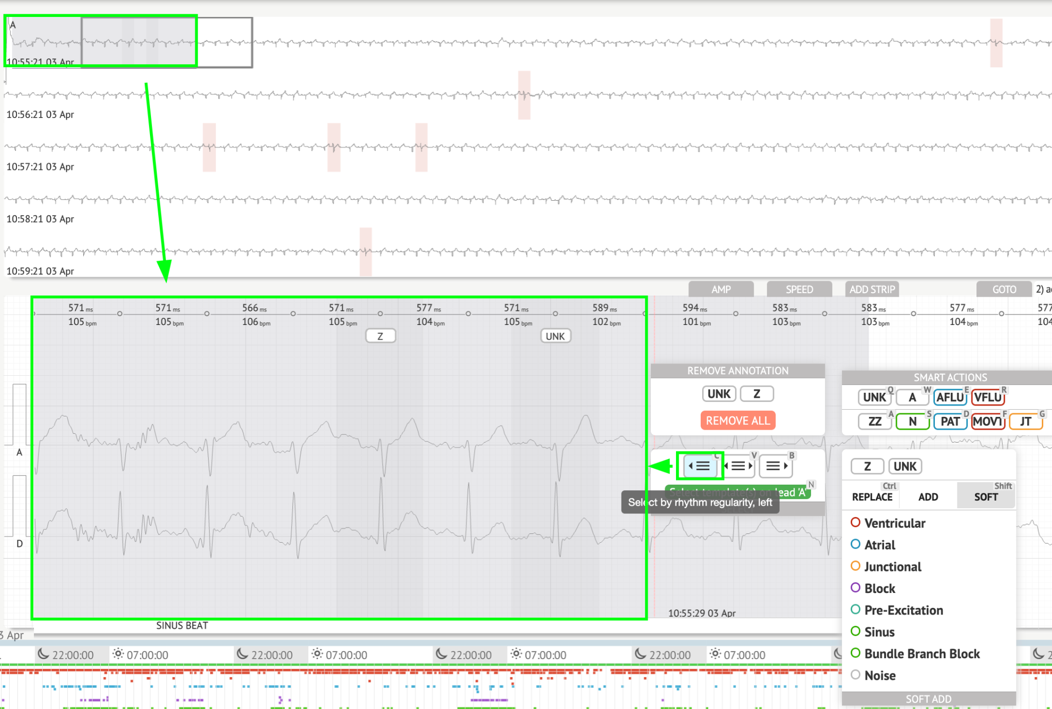
Task: Open the GOTO button
Action: 1004,289
